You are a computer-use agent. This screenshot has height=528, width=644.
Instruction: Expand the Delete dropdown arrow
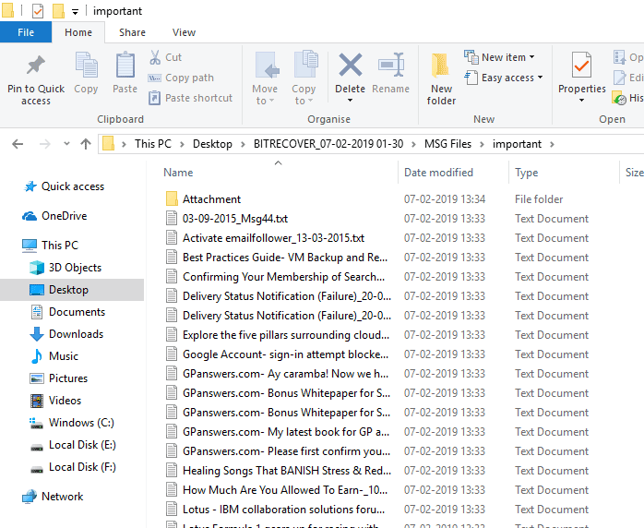(x=350, y=101)
